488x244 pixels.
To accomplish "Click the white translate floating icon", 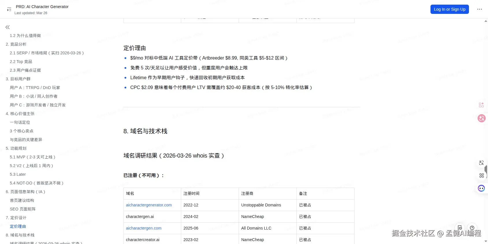I will coord(481,163).
